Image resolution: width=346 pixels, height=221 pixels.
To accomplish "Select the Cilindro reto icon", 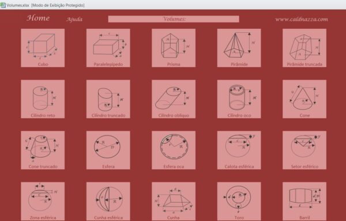I will point(43,99).
